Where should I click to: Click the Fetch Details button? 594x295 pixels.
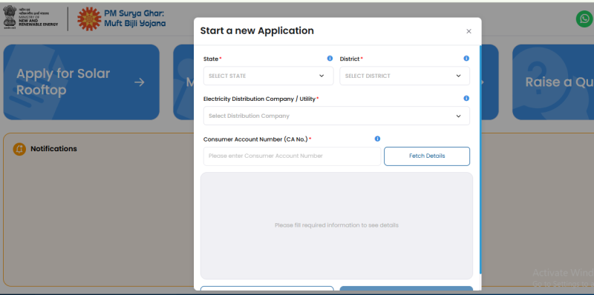pos(427,156)
